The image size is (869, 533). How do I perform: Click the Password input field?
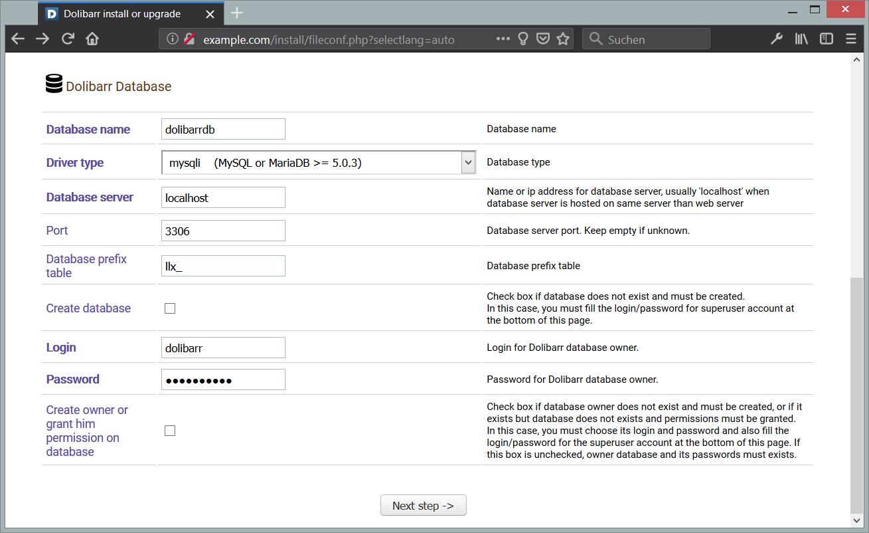point(223,379)
